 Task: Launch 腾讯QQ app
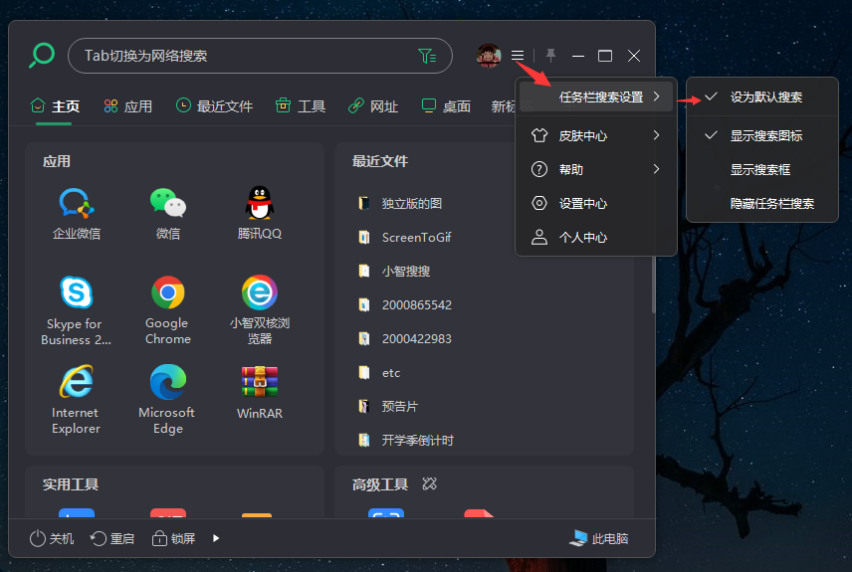(259, 214)
